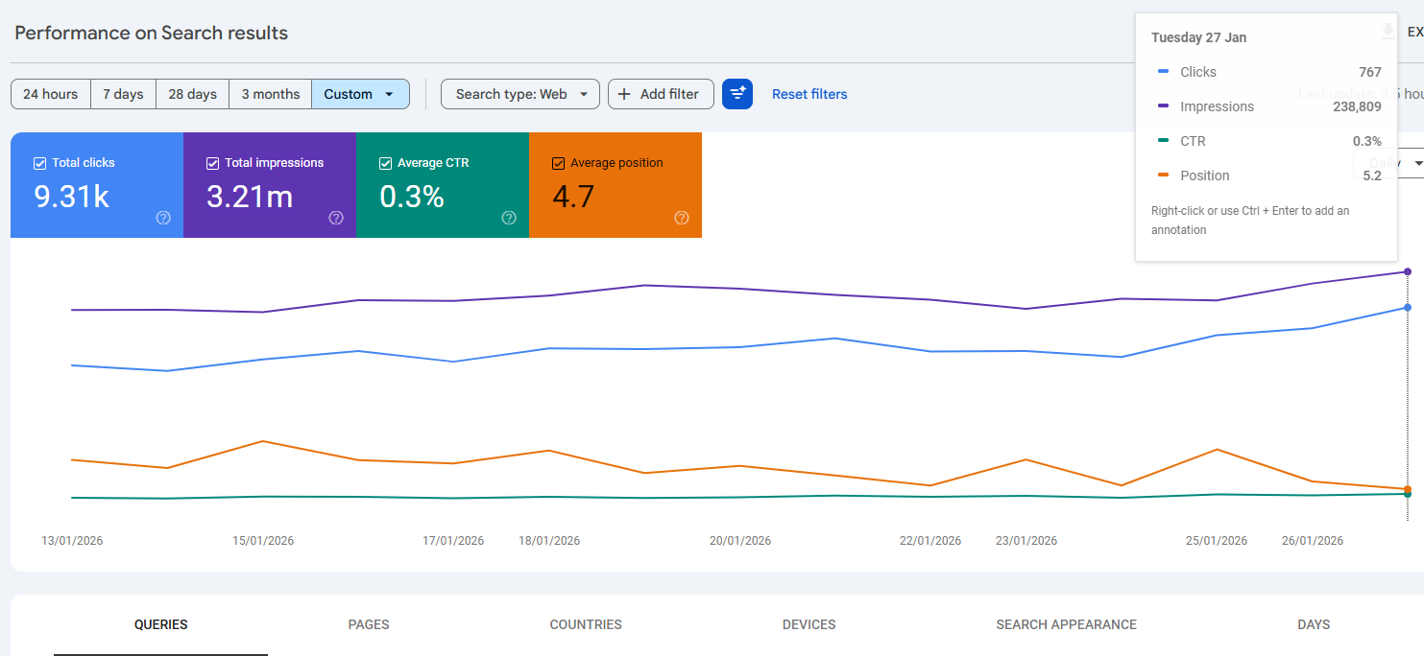Open the Search type: Web dropdown
Screen dimensions: 1424x656
520,94
